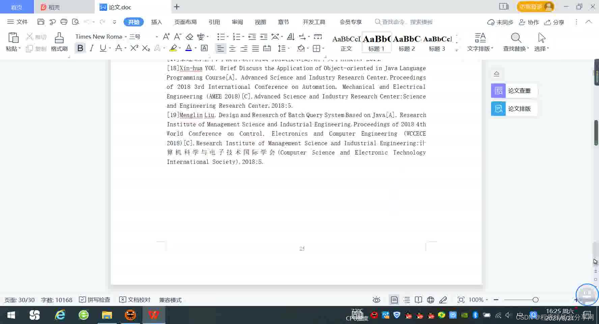Click the Save icon in quick toolbar
This screenshot has width=599, height=324.
click(x=41, y=22)
